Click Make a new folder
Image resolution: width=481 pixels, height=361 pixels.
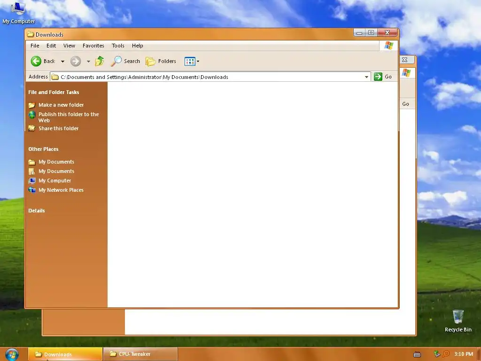pyautogui.click(x=61, y=105)
